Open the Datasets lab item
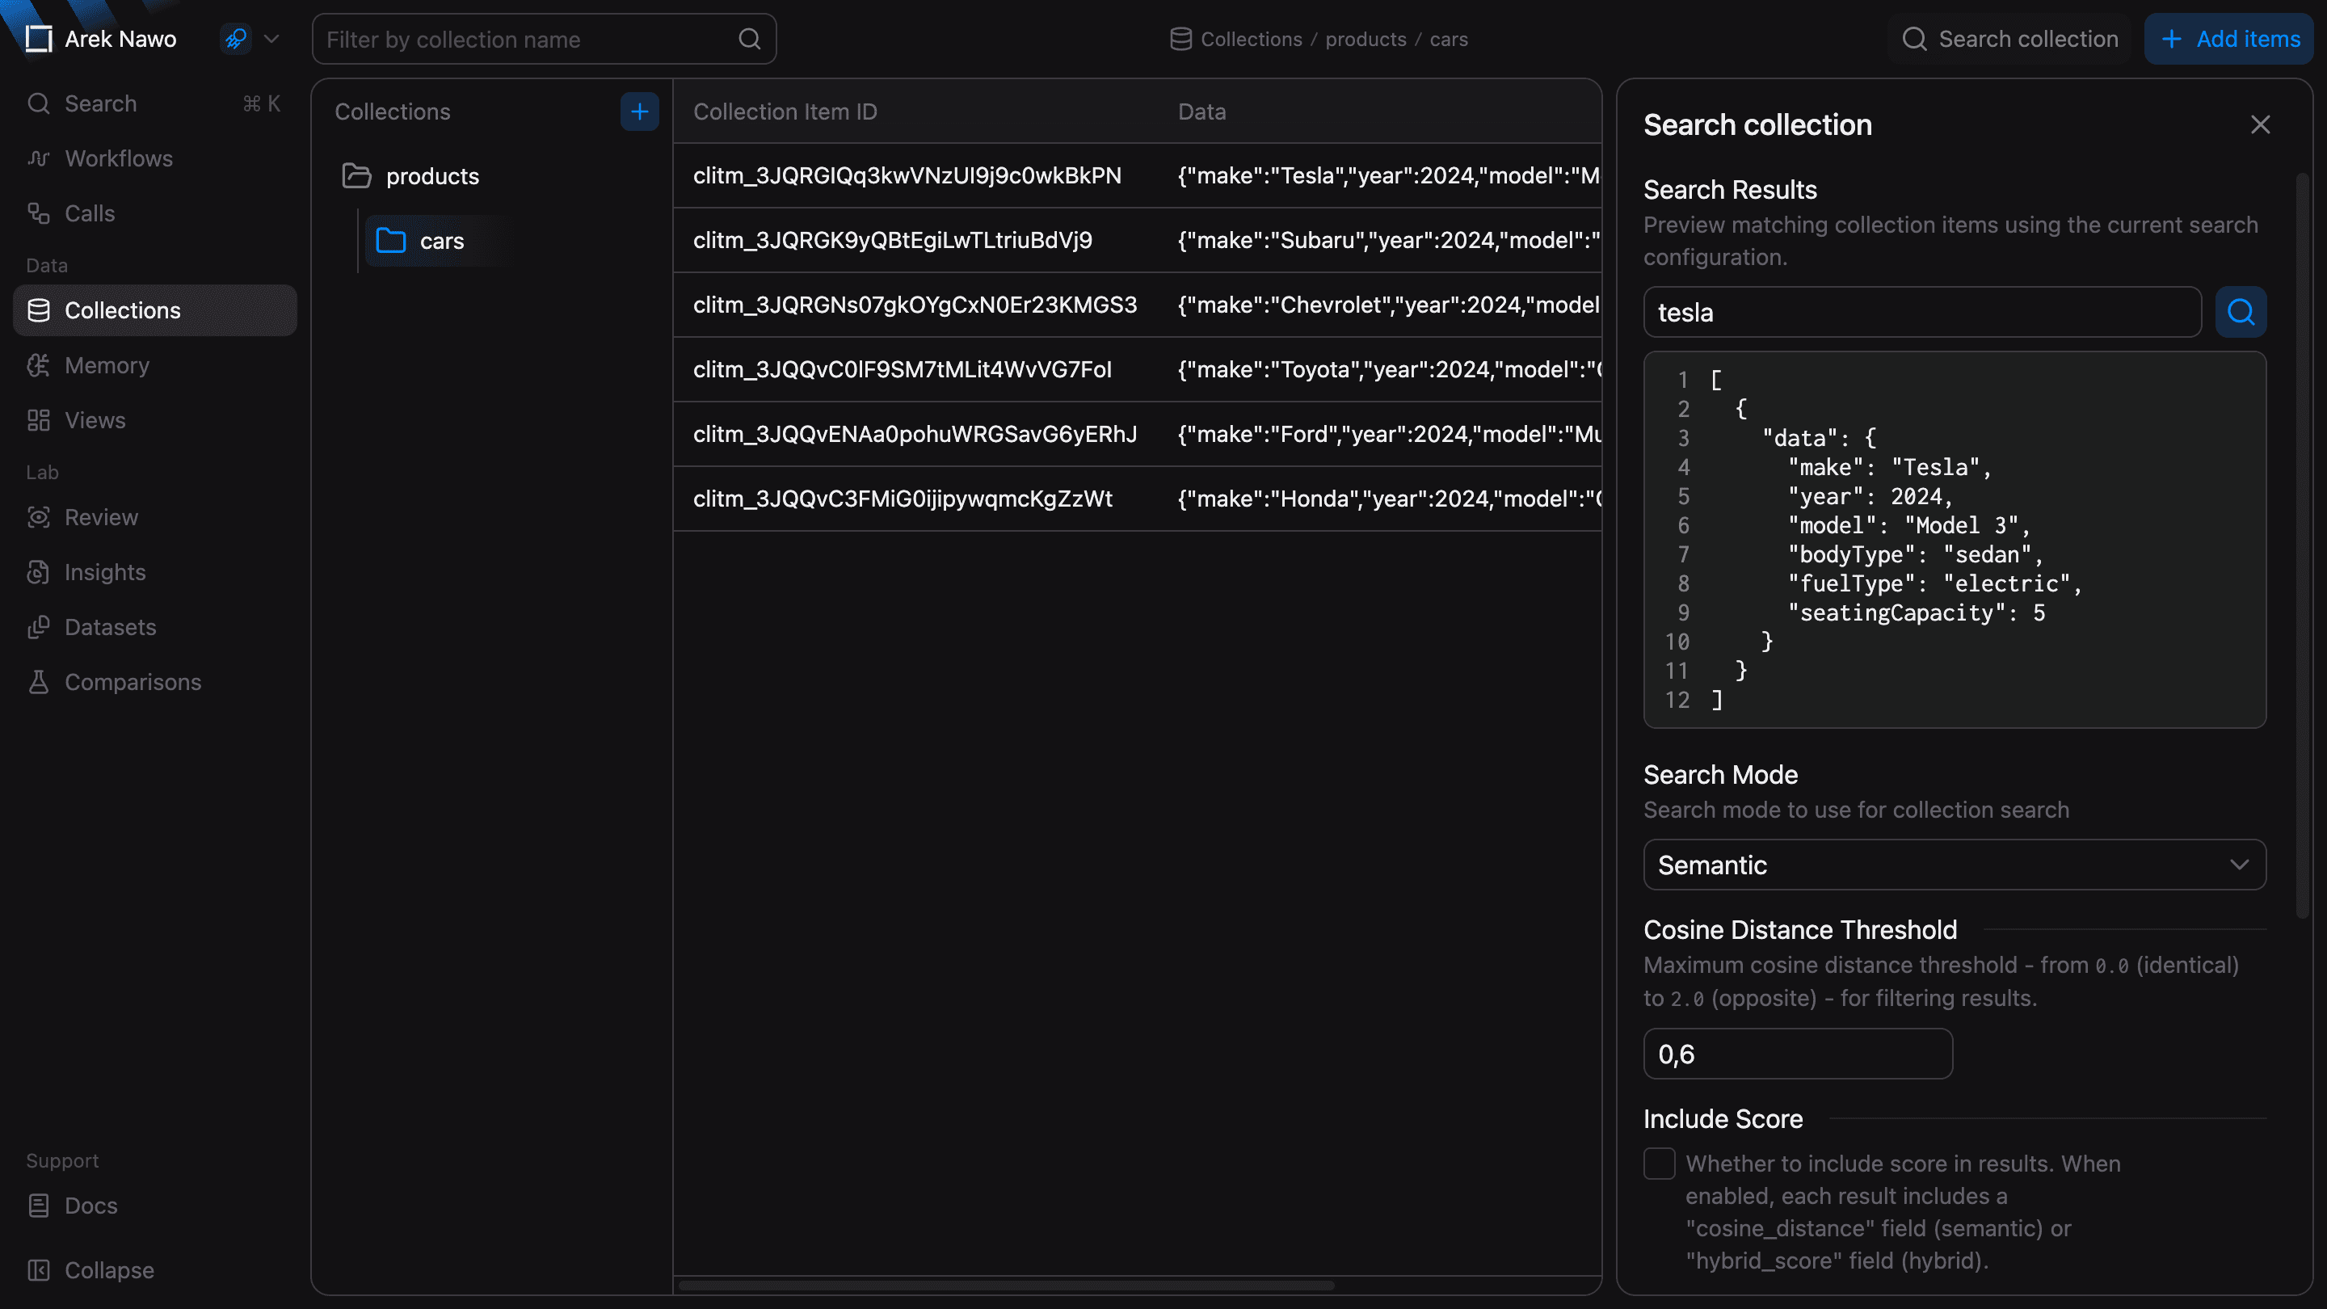2327x1309 pixels. pos(154,627)
